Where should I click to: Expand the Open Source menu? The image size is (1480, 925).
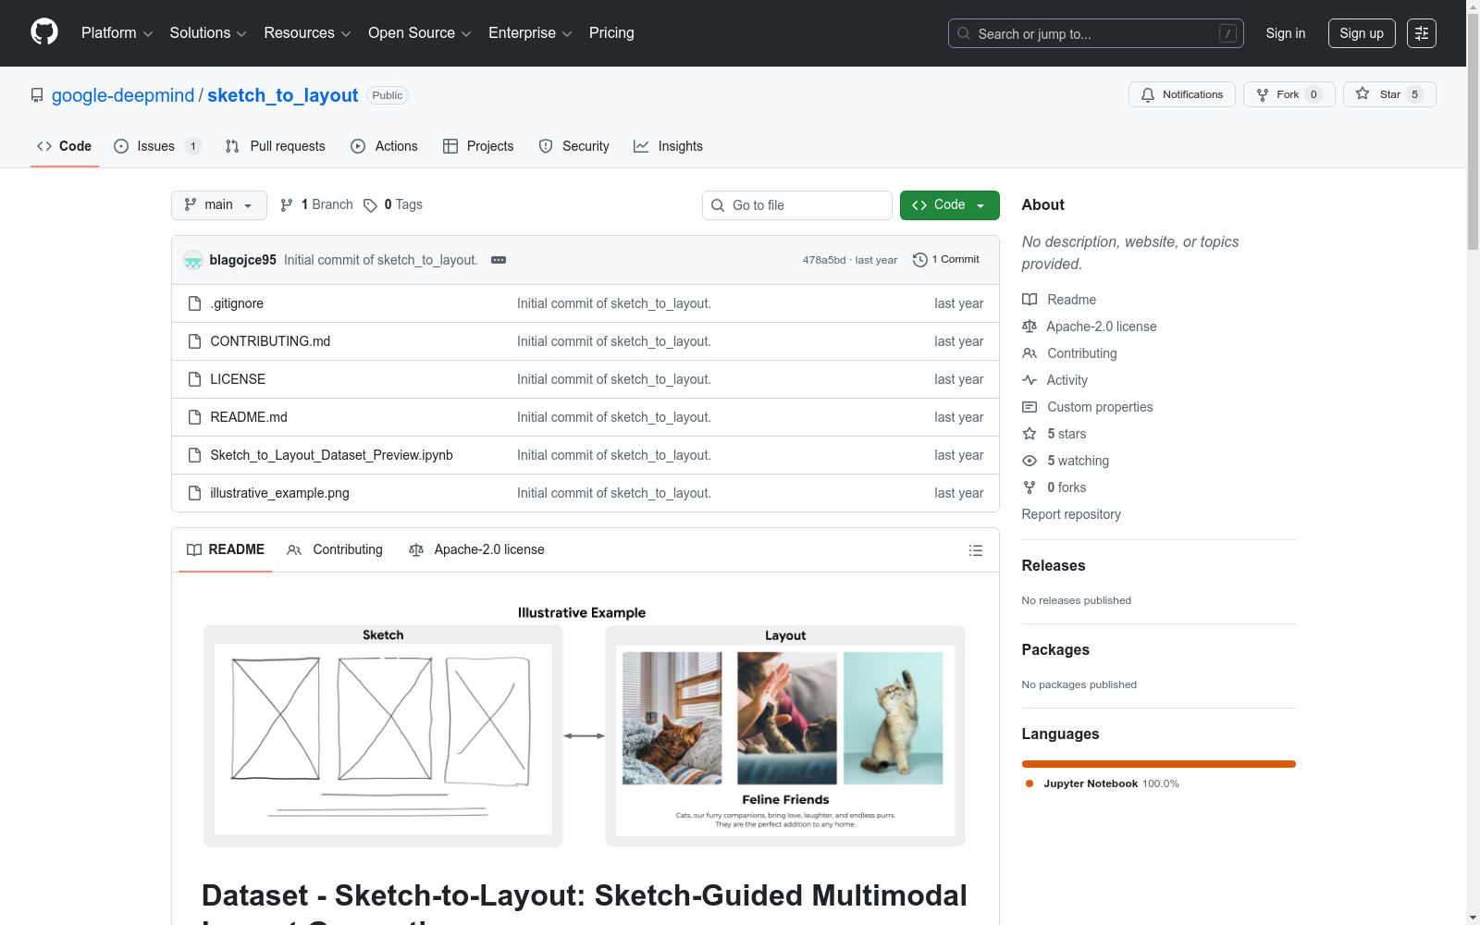click(420, 33)
